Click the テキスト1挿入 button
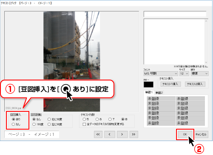213x155 pixels. (x=170, y=84)
